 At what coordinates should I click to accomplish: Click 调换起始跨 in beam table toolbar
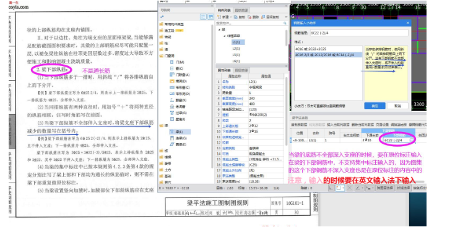pyautogui.click(x=398, y=125)
